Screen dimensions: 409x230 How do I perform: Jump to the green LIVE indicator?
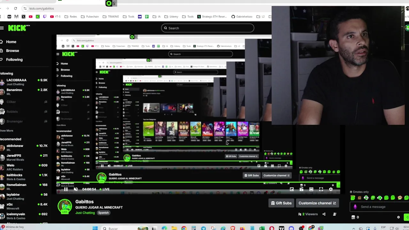pos(104,189)
